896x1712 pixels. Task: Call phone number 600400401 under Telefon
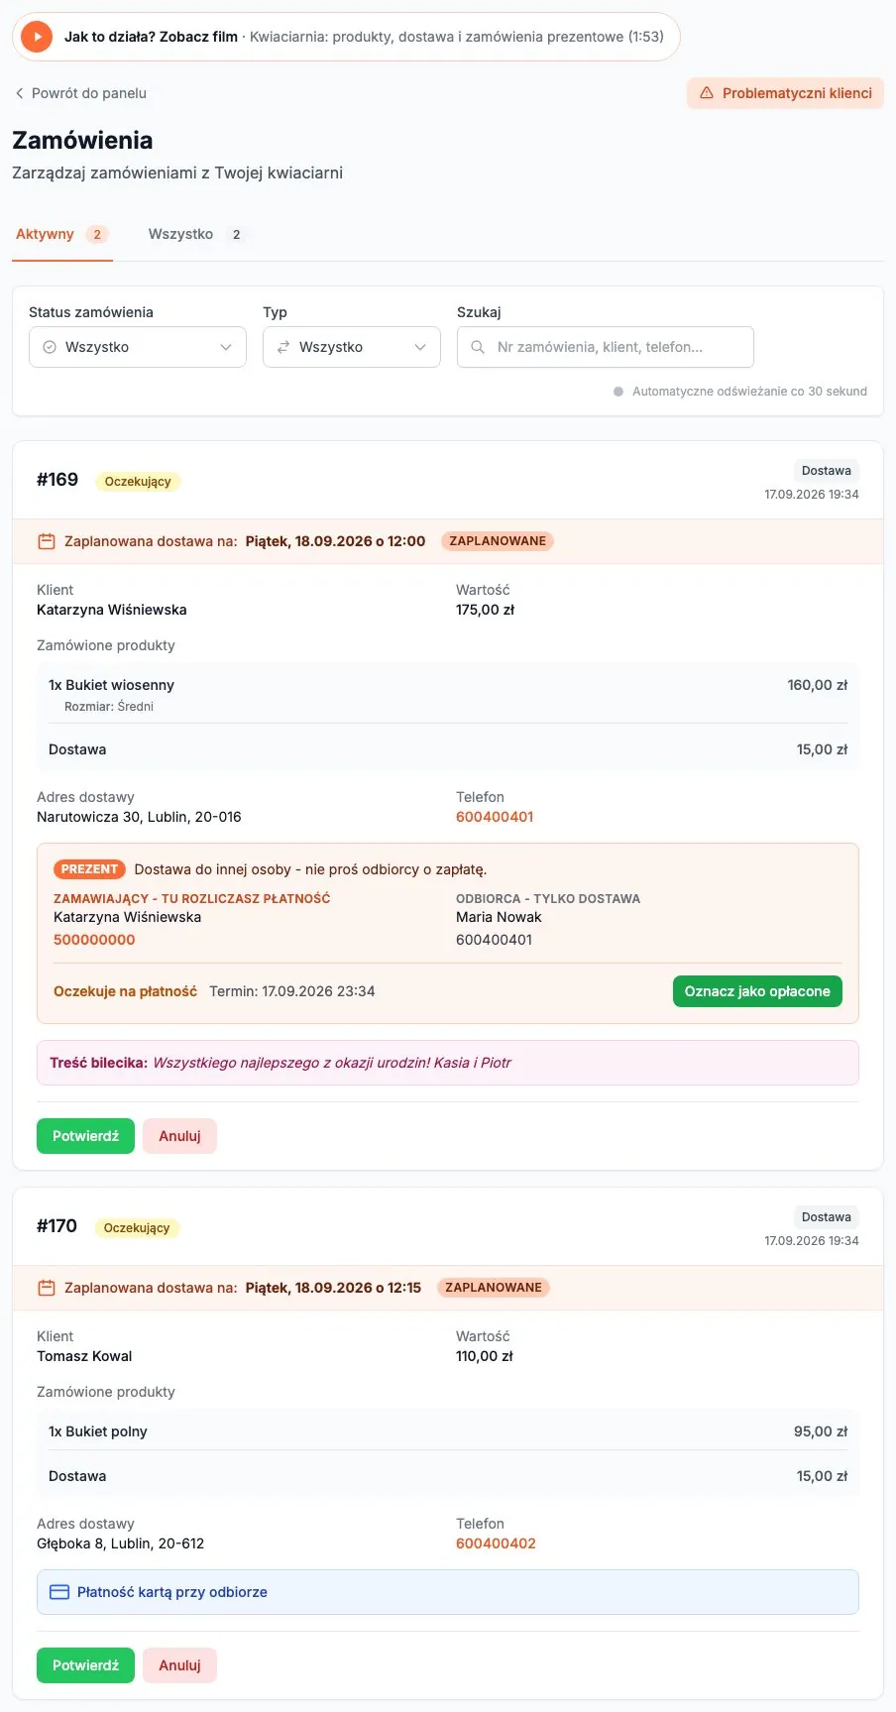(495, 817)
